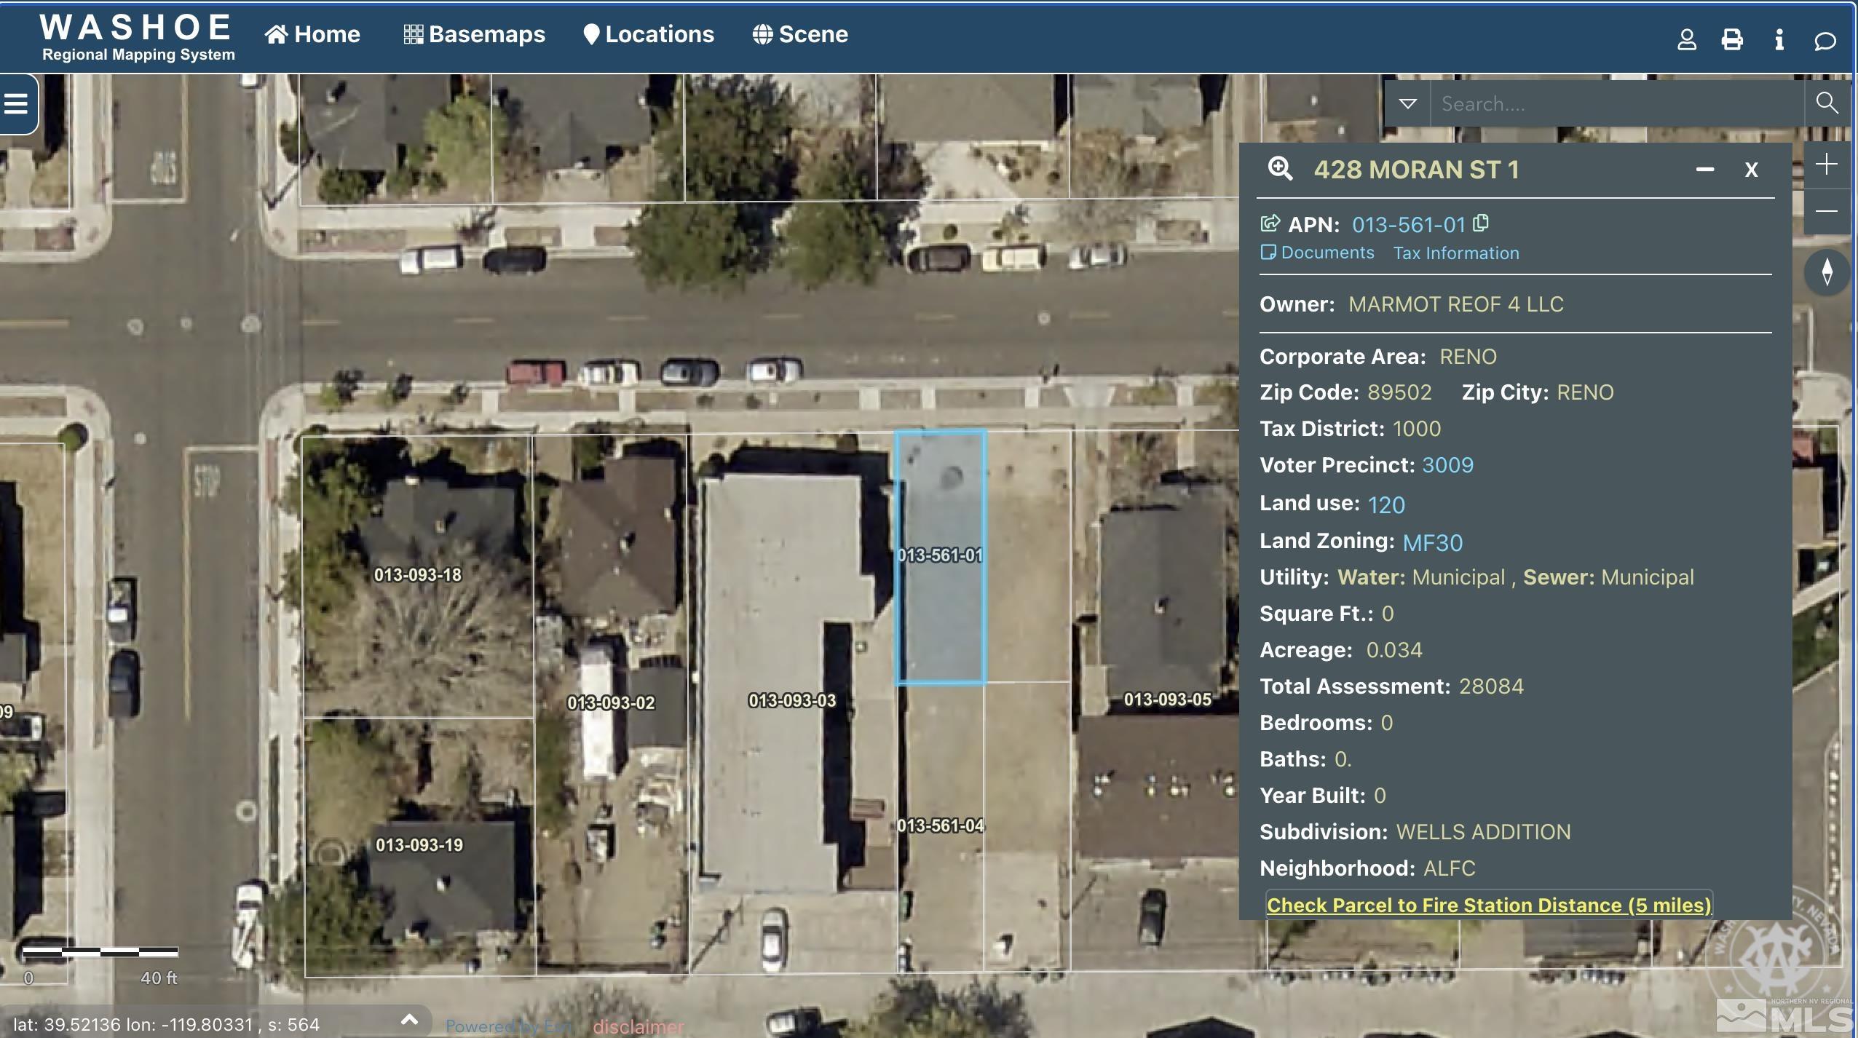Viewport: 1858px width, 1038px height.
Task: Click the search magnifier button
Action: pyautogui.click(x=1827, y=103)
